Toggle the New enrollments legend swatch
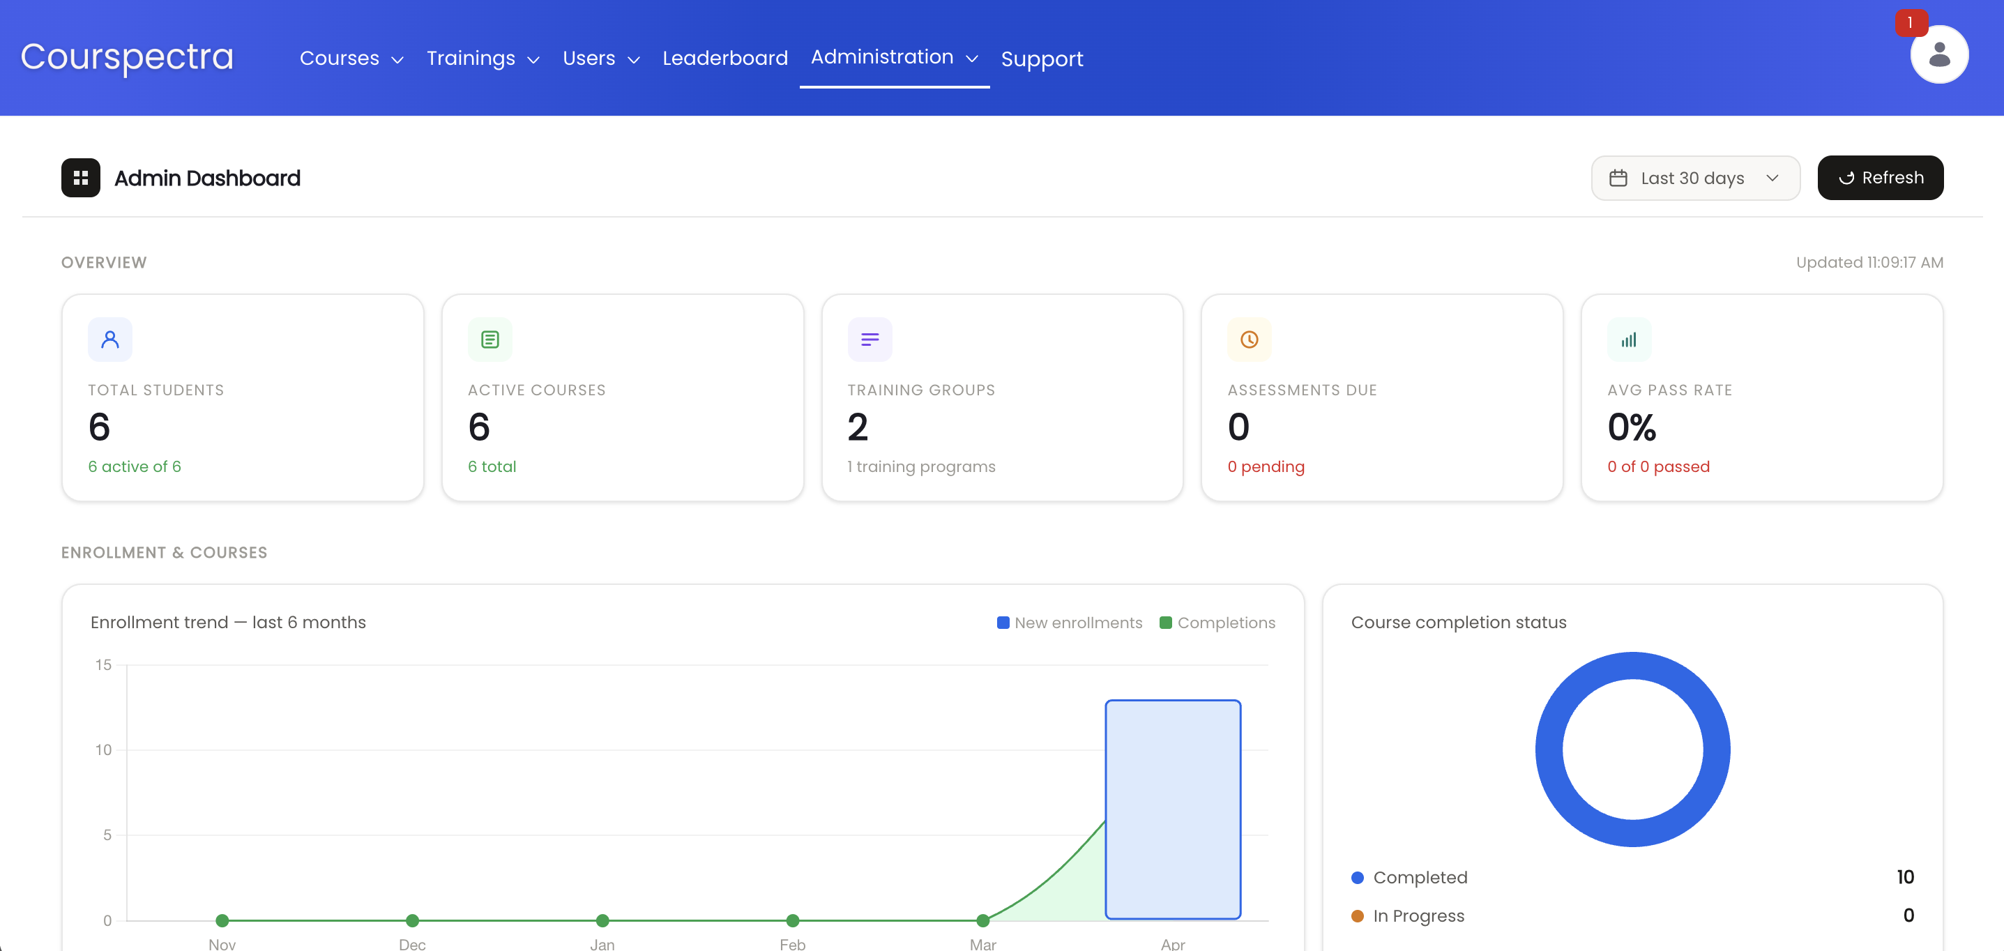Image resolution: width=2004 pixels, height=951 pixels. [1003, 623]
